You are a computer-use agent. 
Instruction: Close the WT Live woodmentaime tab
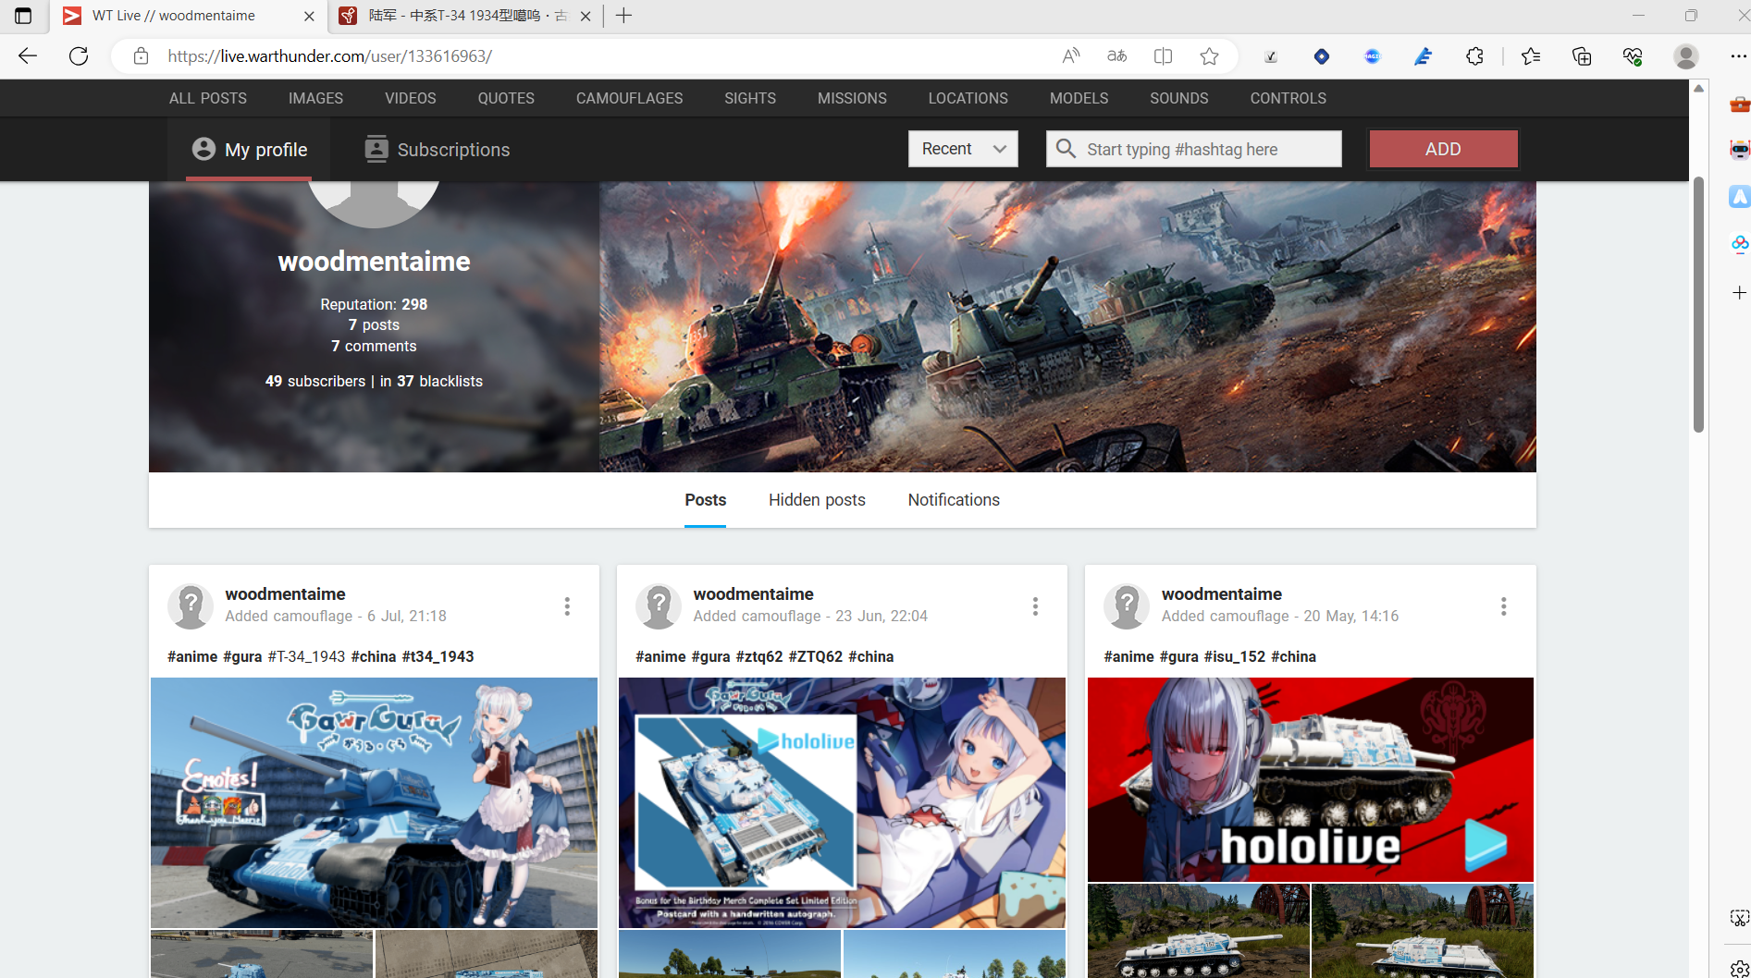click(x=309, y=17)
